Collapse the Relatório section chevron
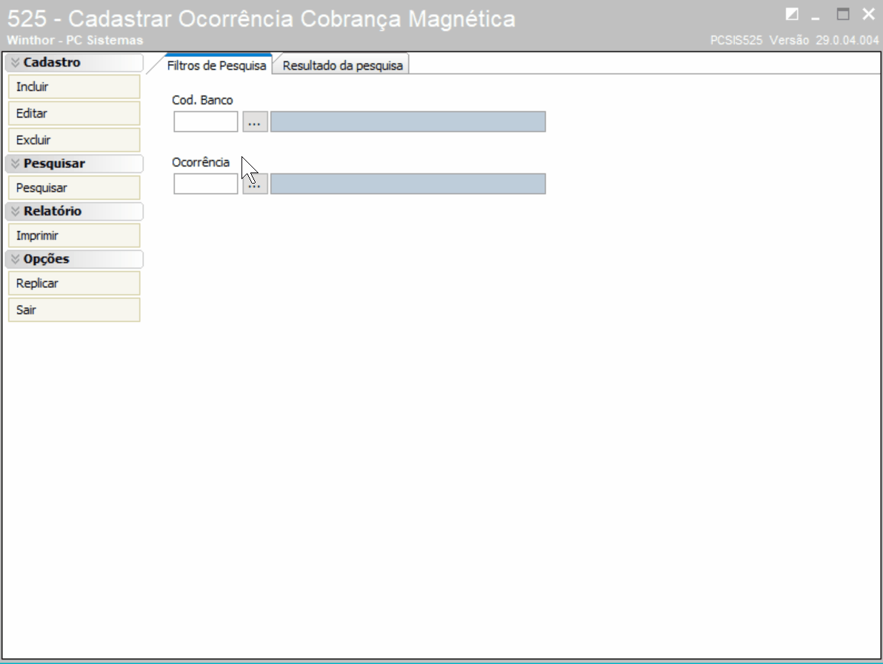Screen dimensions: 883x664 16,212
